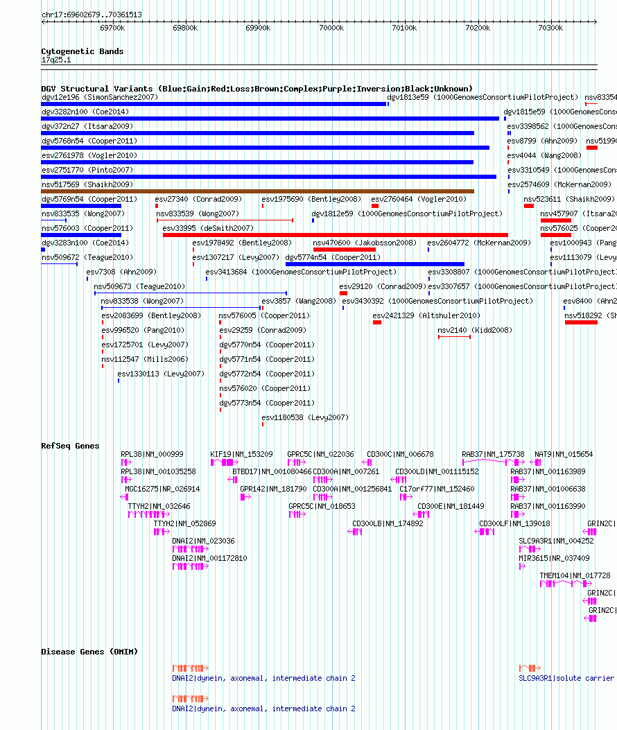The height and width of the screenshot is (730, 617).
Task: Click the CD300LB|NM_174892 gene glyph
Action: point(355,532)
